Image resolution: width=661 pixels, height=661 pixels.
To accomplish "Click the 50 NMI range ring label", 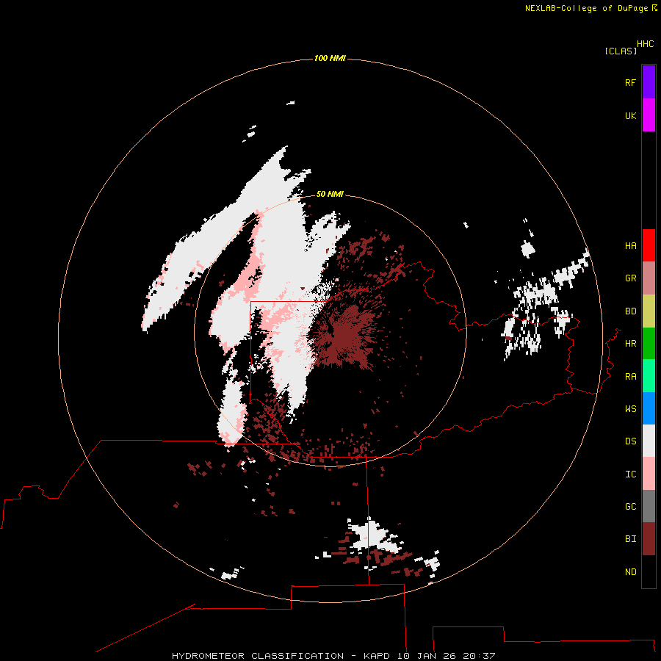I will click(330, 194).
